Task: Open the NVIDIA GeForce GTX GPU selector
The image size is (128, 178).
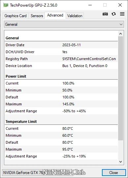Action: (x=37, y=172)
